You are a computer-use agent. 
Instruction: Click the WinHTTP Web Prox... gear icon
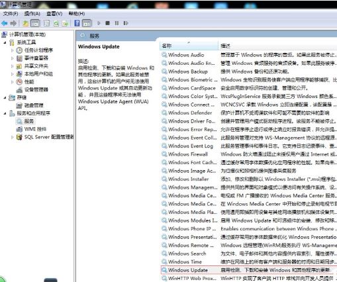click(x=164, y=278)
